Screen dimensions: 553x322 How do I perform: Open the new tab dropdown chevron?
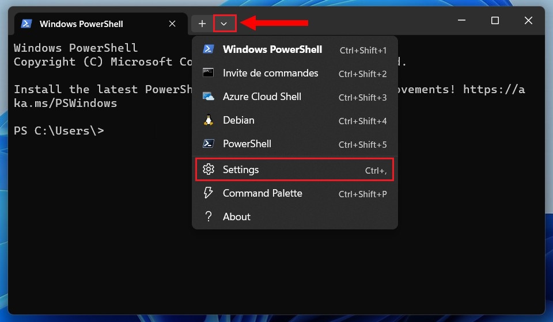[224, 24]
